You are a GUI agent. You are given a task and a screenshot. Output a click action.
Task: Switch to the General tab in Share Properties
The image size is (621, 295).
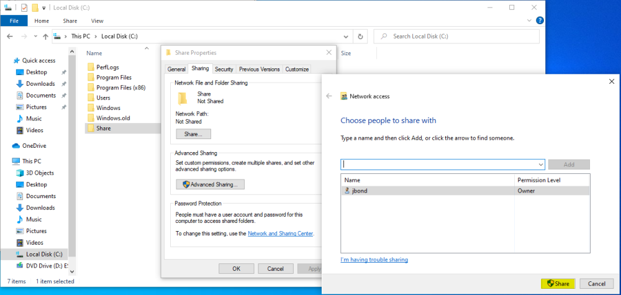click(x=176, y=70)
